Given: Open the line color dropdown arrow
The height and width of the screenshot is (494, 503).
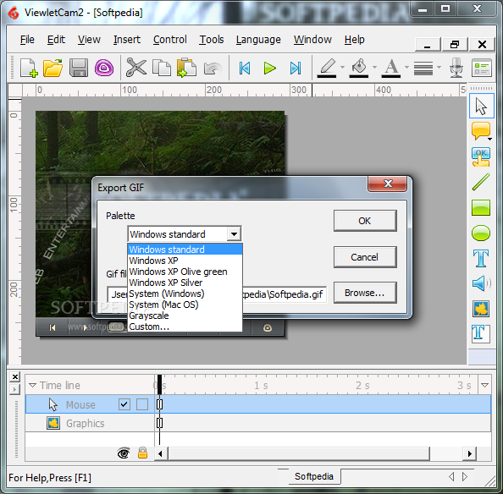Looking at the screenshot, I should 342,68.
